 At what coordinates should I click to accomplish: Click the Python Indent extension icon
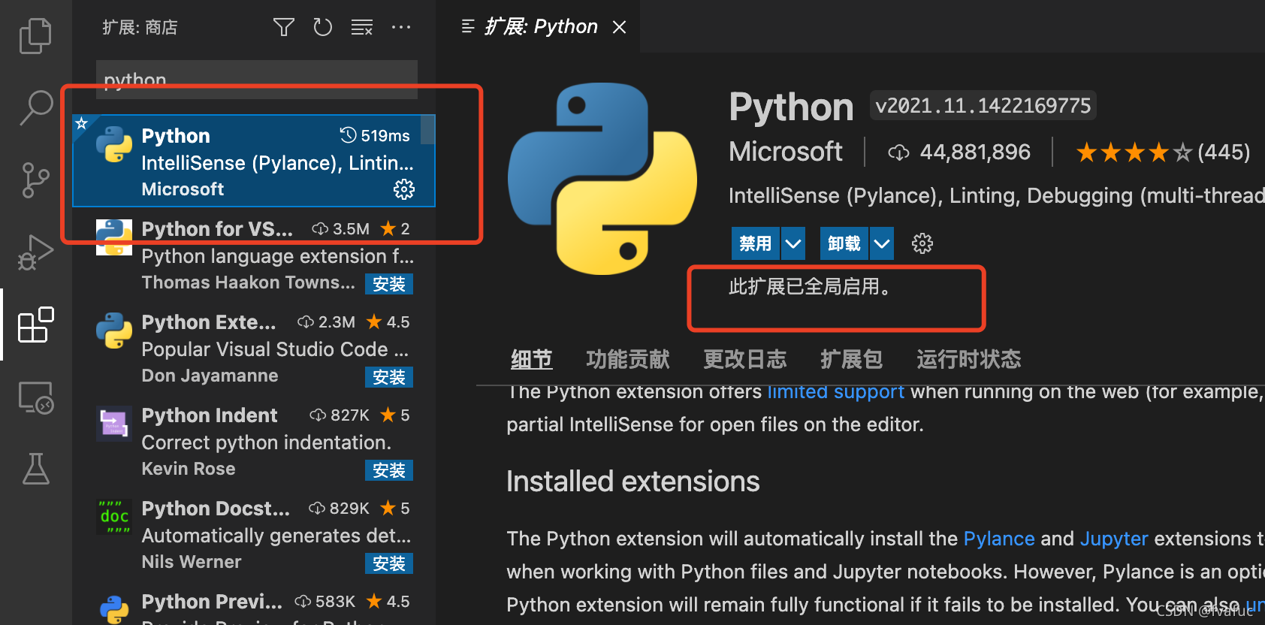coord(114,424)
